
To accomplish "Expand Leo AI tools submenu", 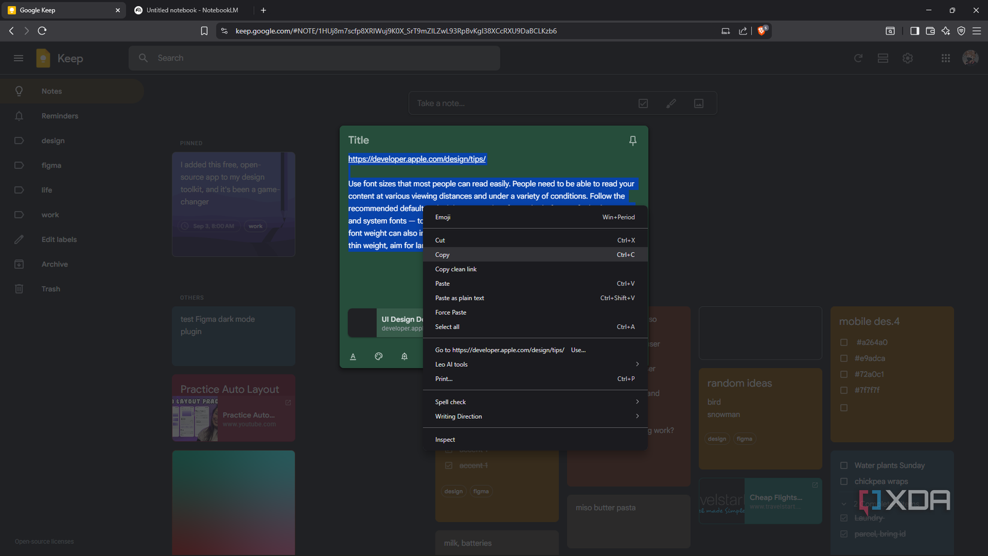I will (x=535, y=364).
